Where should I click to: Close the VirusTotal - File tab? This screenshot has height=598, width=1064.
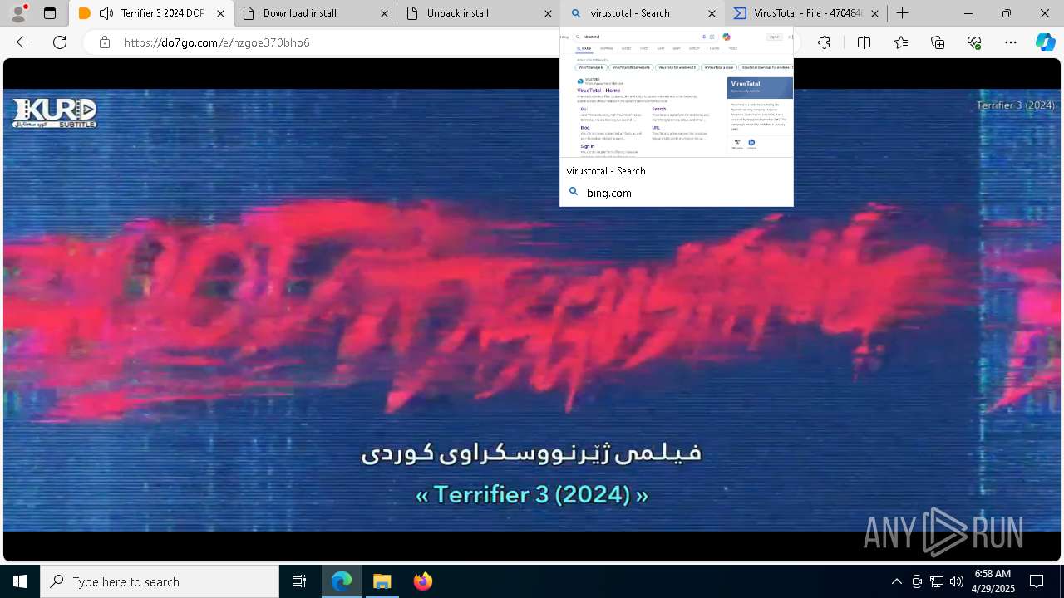[875, 13]
